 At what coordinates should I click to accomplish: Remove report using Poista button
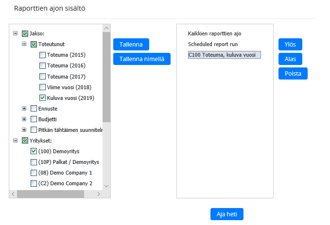pyautogui.click(x=293, y=74)
